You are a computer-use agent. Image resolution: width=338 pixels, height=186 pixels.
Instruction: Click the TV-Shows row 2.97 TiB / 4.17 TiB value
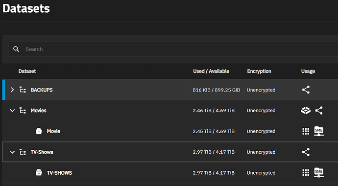point(214,152)
